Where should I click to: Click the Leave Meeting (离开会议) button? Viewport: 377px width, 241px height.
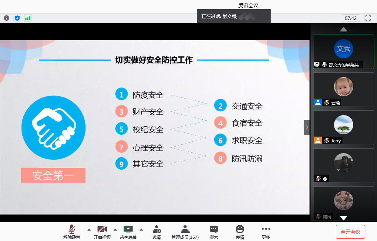(350, 232)
